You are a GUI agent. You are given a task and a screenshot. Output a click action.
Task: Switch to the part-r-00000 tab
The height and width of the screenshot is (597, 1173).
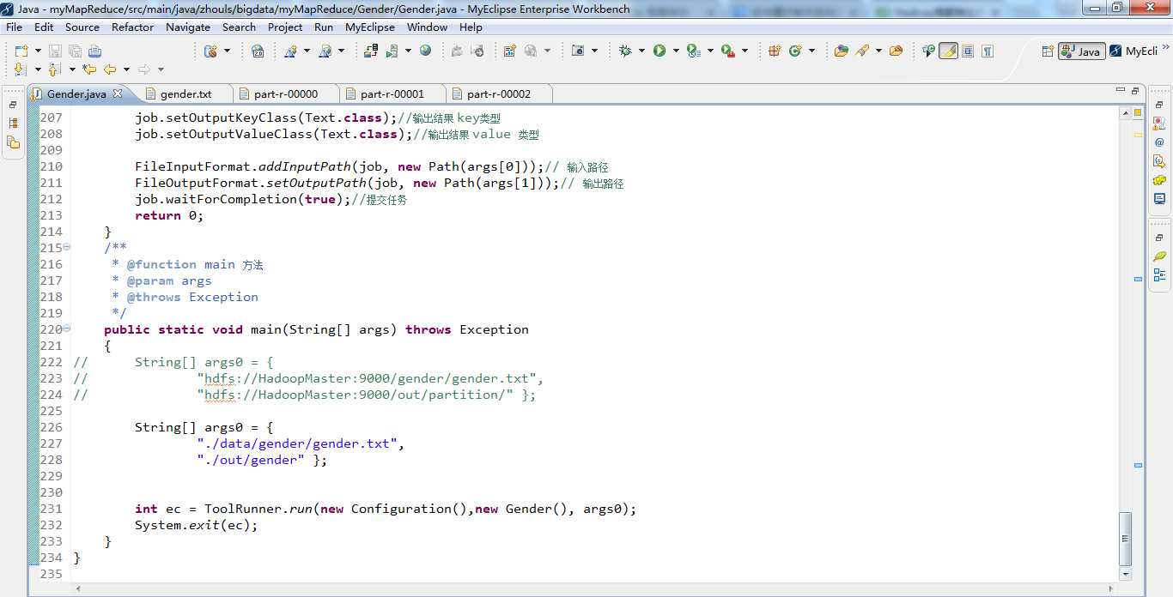286,93
